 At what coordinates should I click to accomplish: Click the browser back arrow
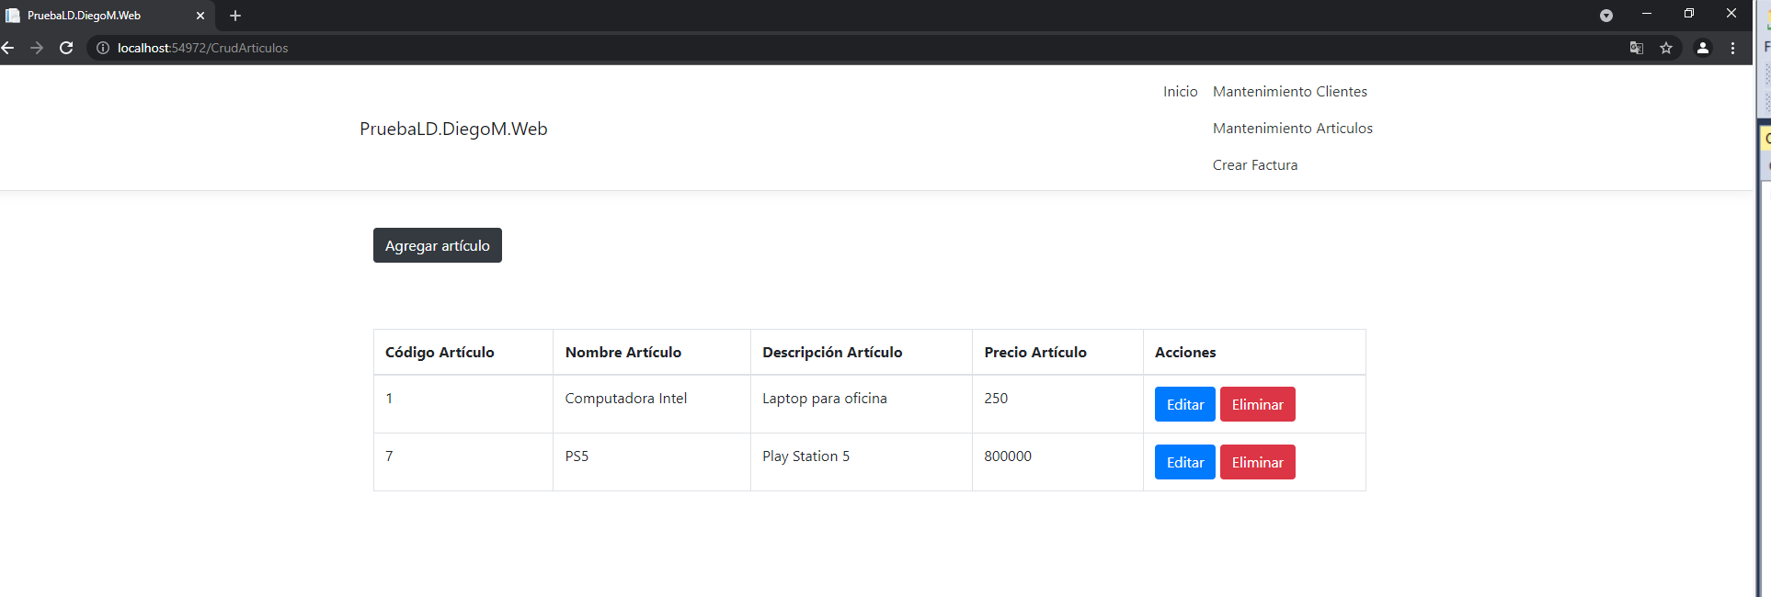tap(7, 48)
